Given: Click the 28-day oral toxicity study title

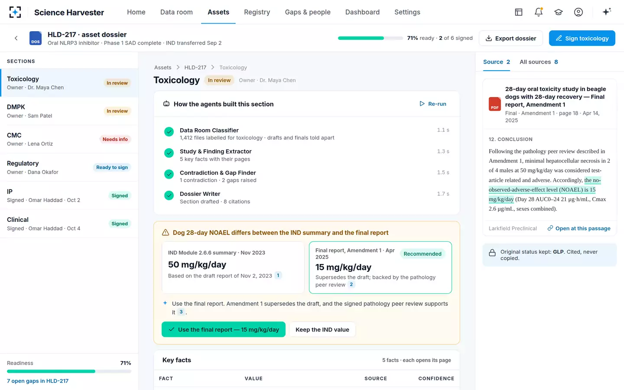Looking at the screenshot, I should pos(556,97).
